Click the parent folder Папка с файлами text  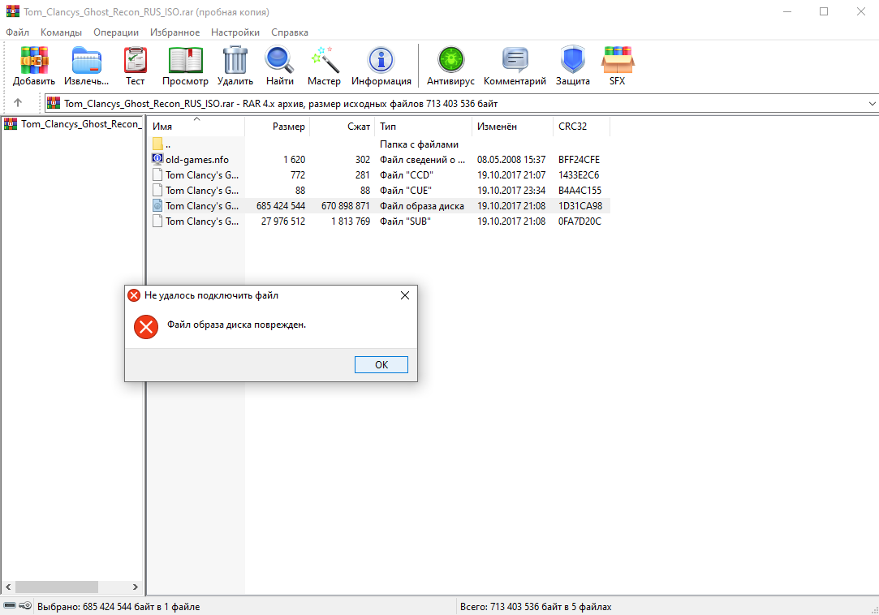tap(420, 144)
